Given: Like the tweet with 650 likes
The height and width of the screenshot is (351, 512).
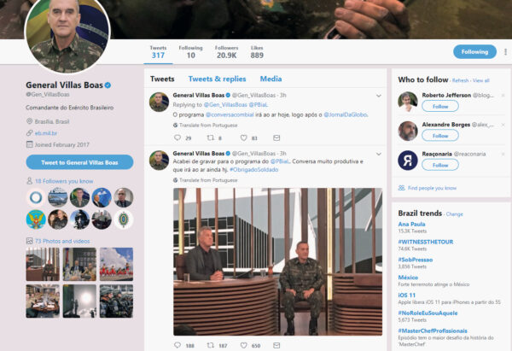Looking at the screenshot, I should [243, 345].
